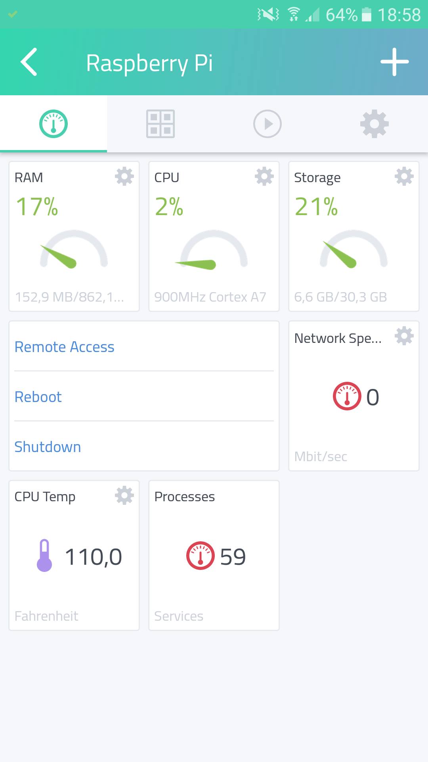The width and height of the screenshot is (428, 762).
Task: Open the settings gear tab
Action: coord(374,124)
